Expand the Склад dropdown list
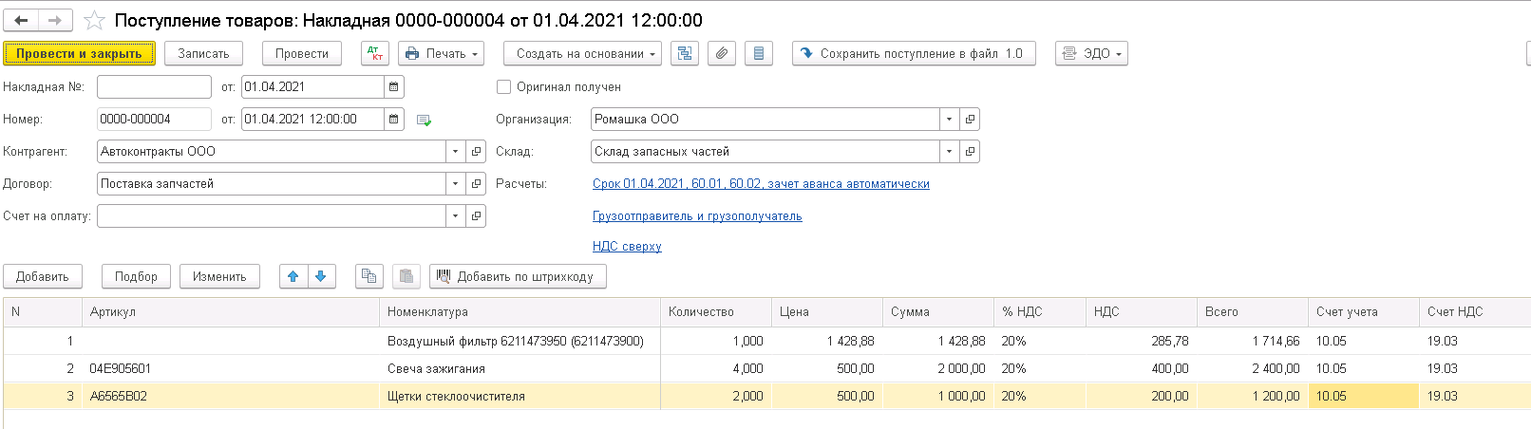The width and height of the screenshot is (1531, 429). 949,152
